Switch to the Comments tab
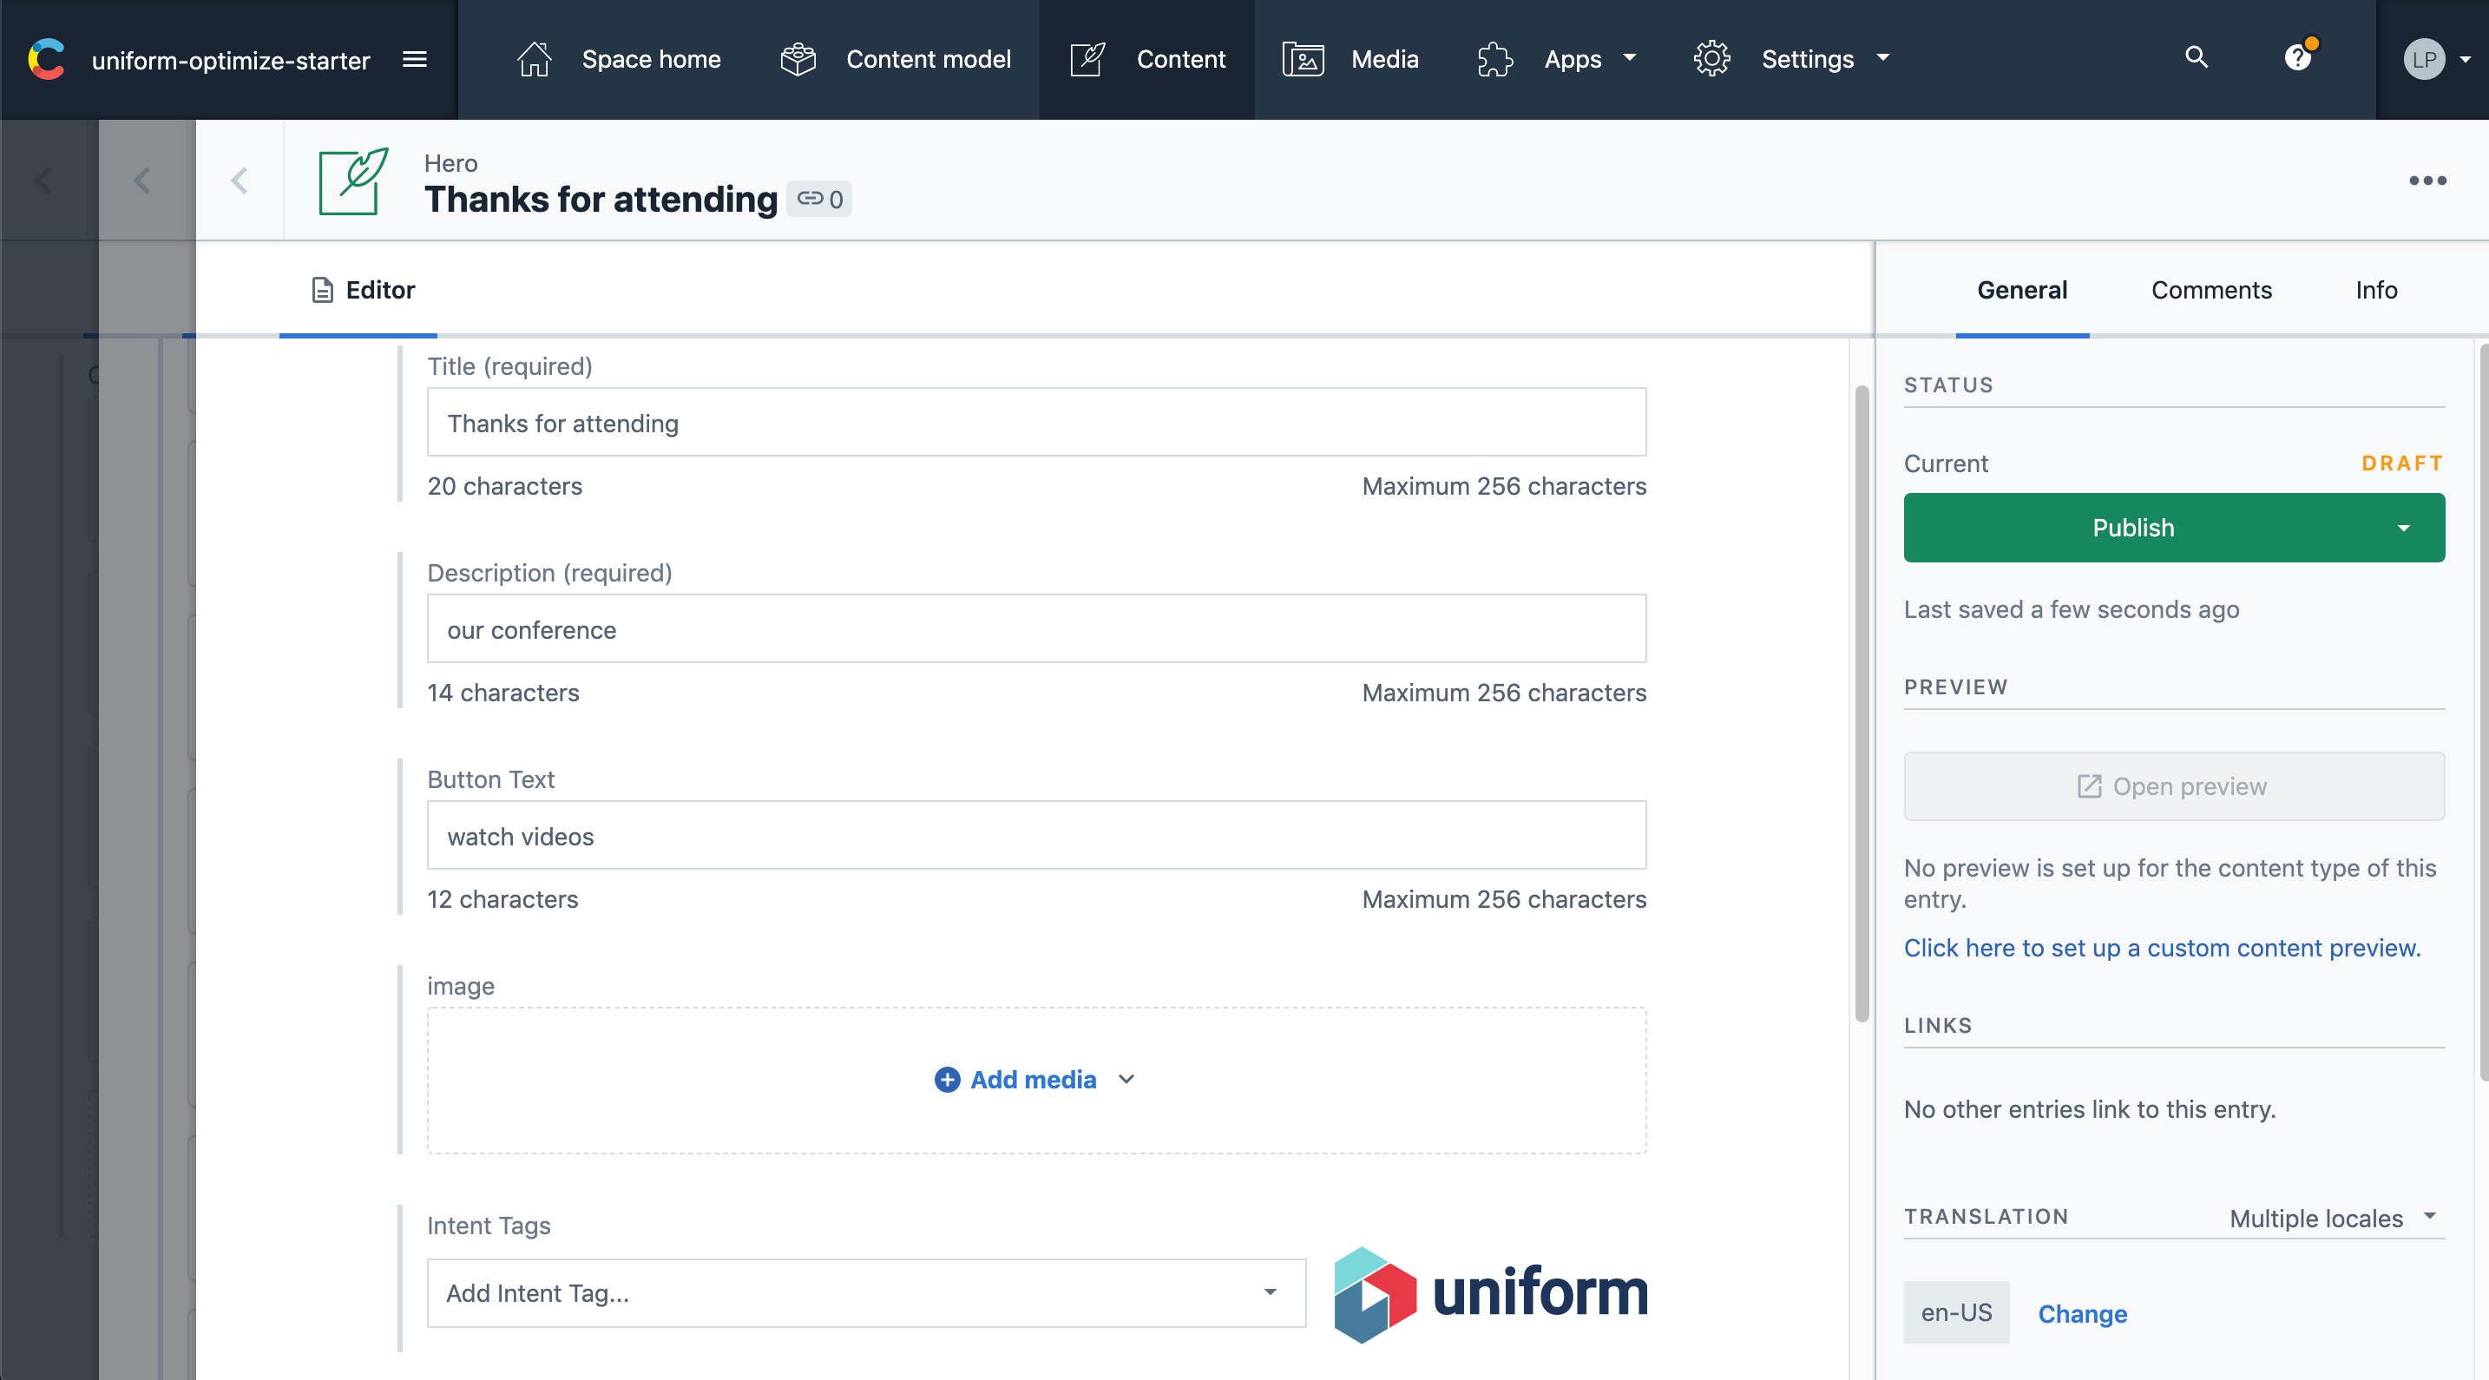 pyautogui.click(x=2210, y=290)
